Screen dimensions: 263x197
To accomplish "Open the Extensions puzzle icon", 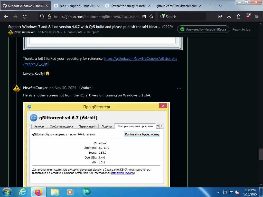I will (238, 16).
